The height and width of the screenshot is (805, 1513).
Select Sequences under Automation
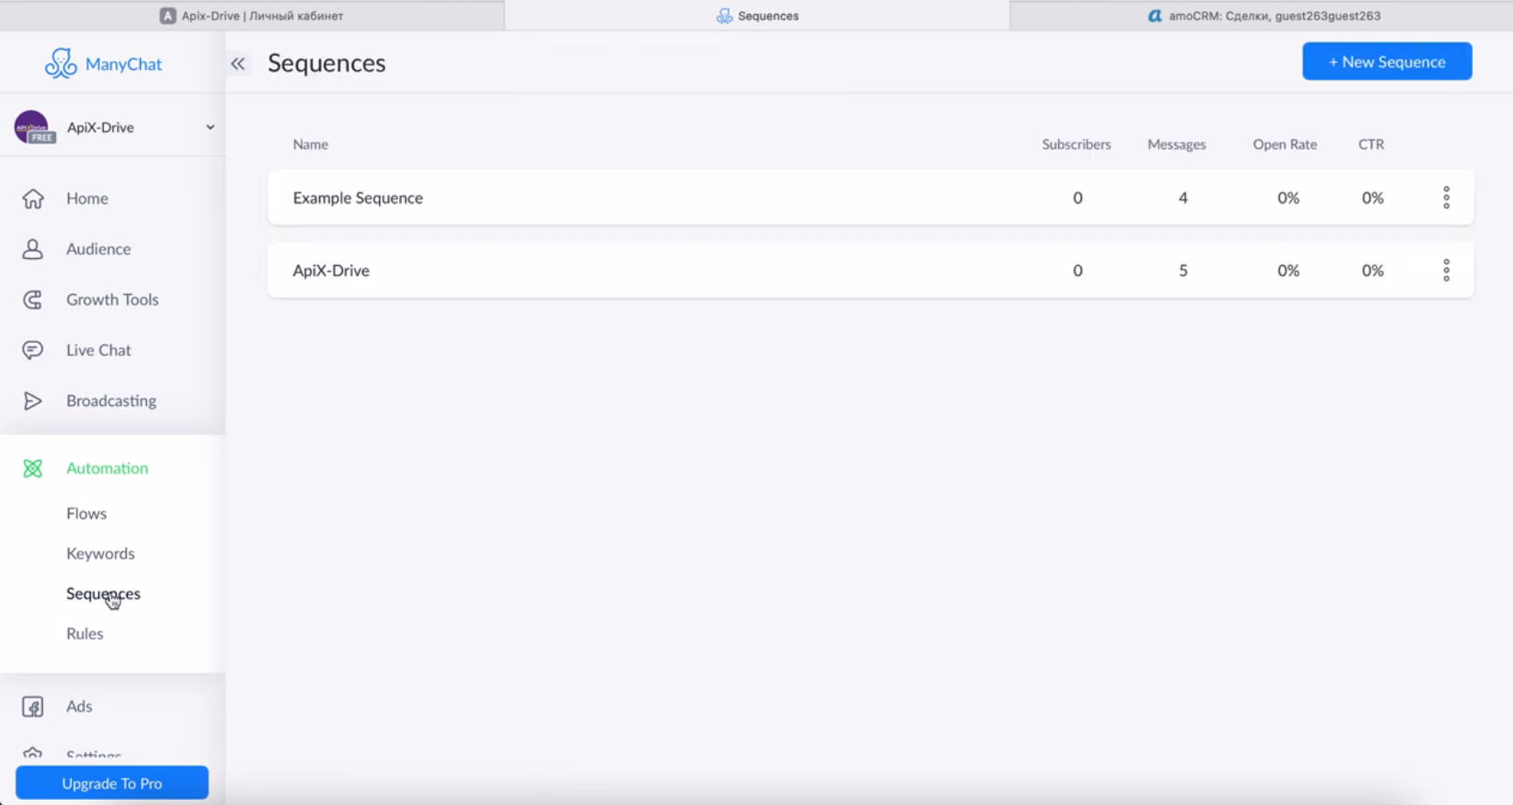[103, 593]
